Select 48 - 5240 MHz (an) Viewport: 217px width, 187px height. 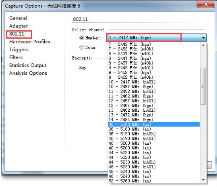point(154,171)
